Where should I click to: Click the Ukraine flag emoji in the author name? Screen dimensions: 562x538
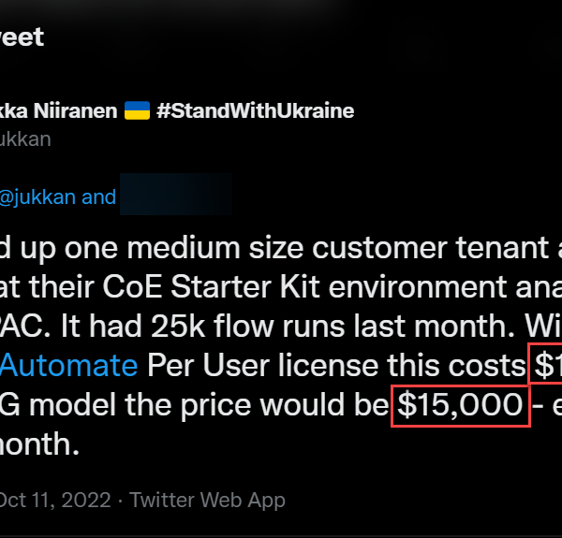point(136,110)
